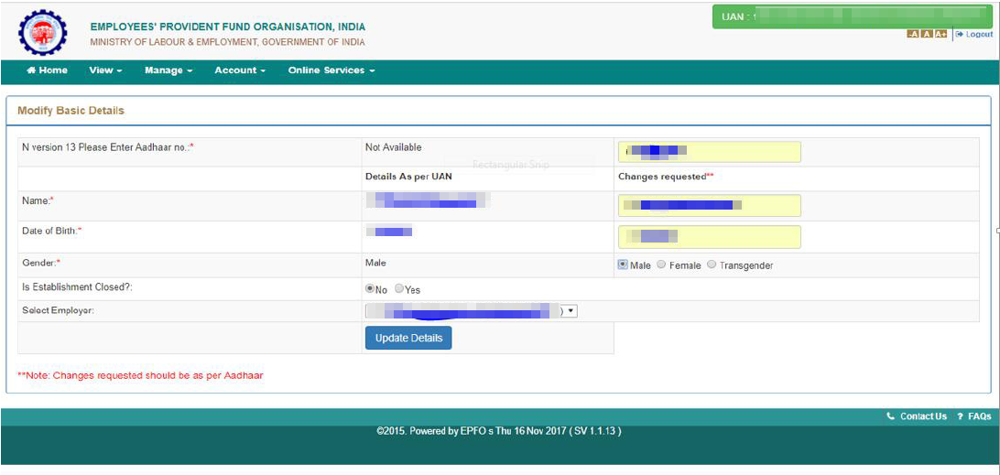Open the Manage dropdown menu
The image size is (1000, 475).
(x=168, y=70)
